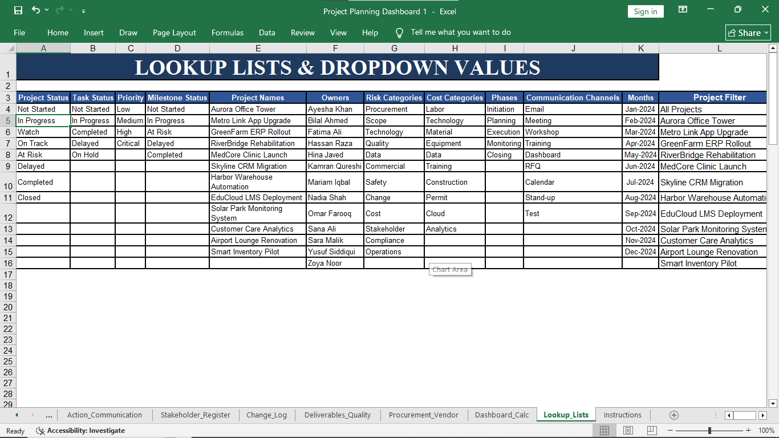Switch to the Home ribbon tab
This screenshot has width=779, height=438.
[x=58, y=33]
